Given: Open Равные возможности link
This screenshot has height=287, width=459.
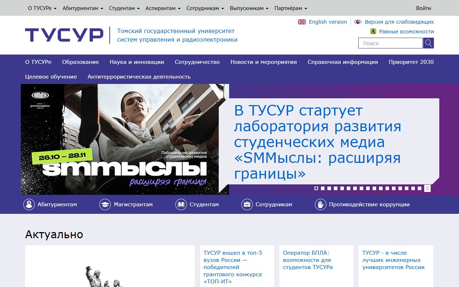Looking at the screenshot, I should click(x=406, y=32).
